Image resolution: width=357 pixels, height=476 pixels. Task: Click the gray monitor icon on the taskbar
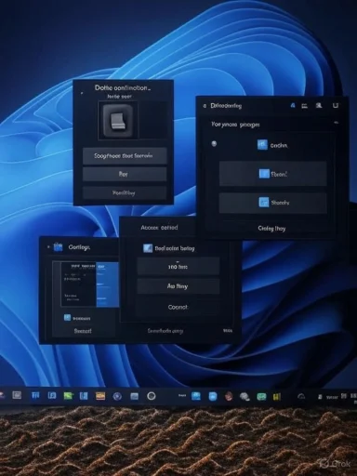17,395
